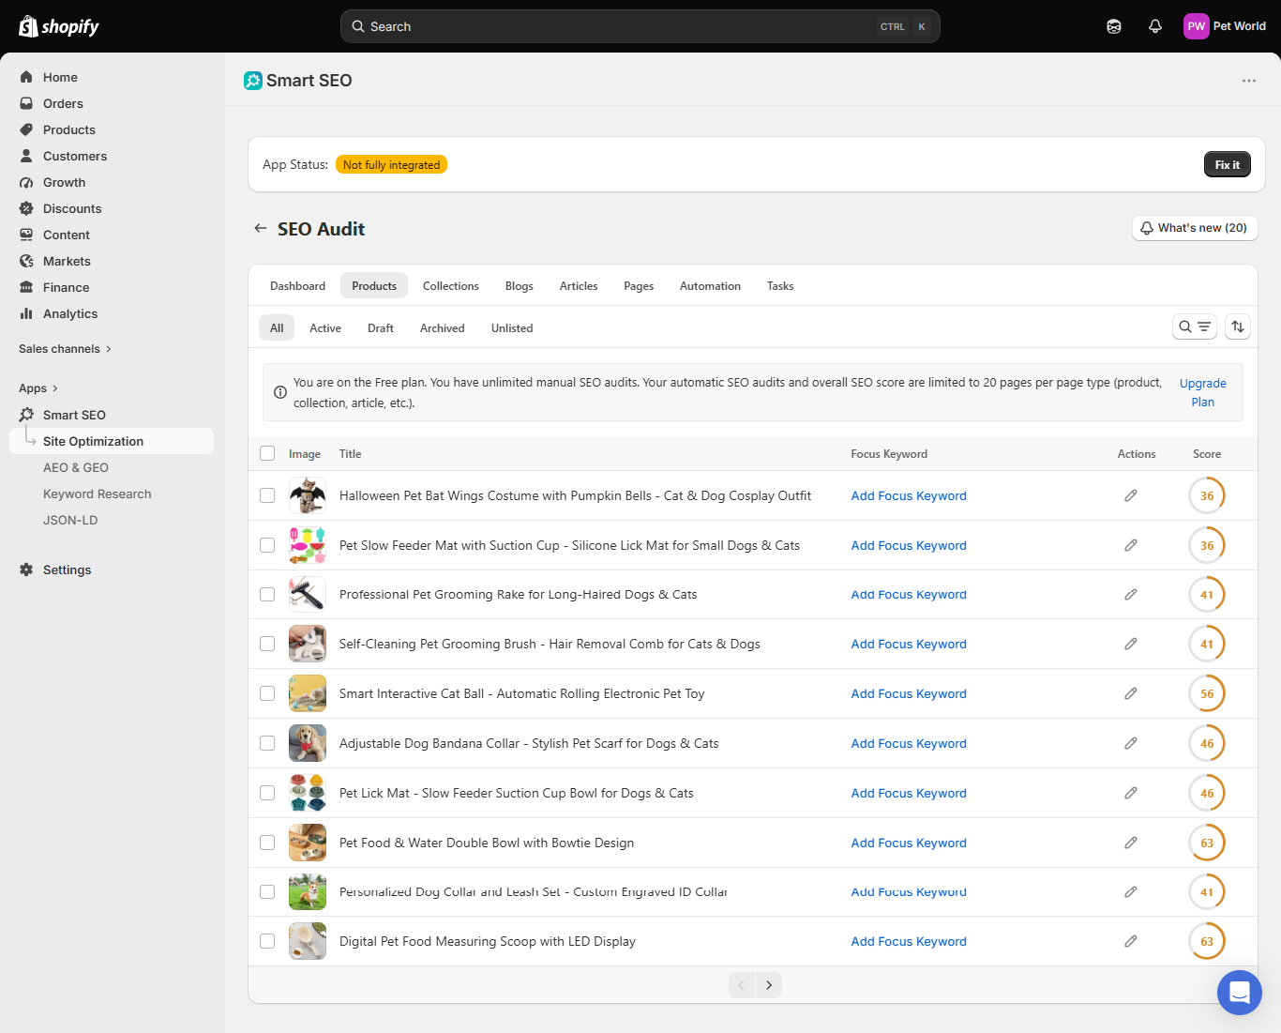Open the Tasks tab
The image size is (1281, 1033).
[x=780, y=286]
